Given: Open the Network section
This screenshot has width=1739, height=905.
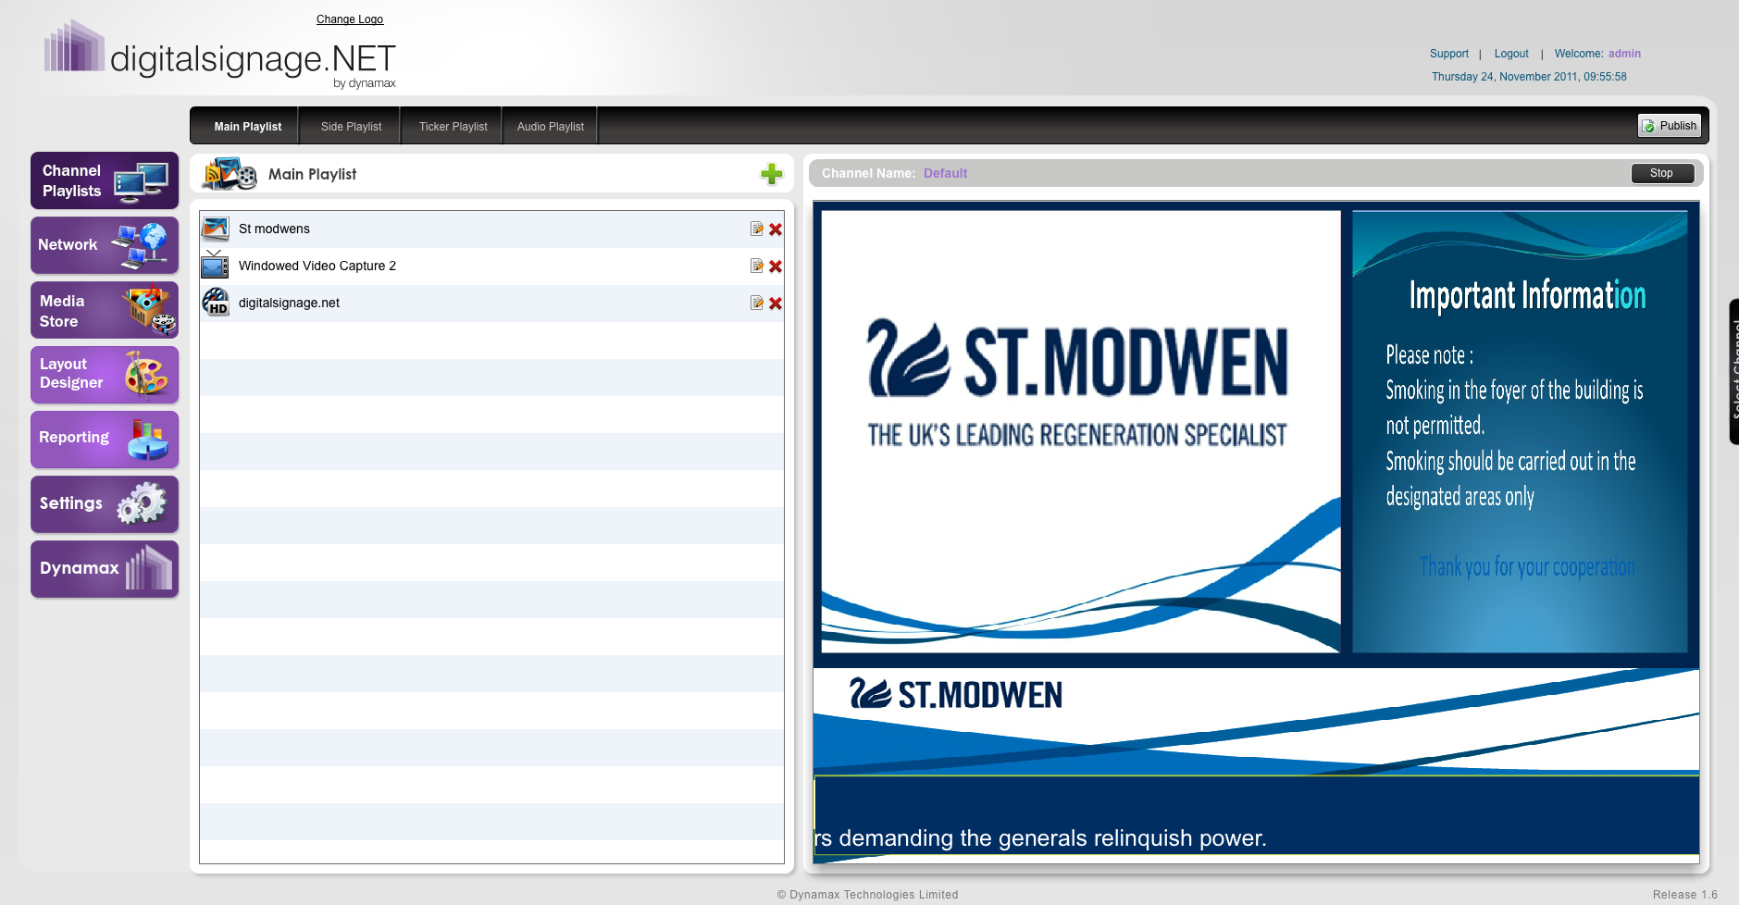Looking at the screenshot, I should pyautogui.click(x=105, y=245).
